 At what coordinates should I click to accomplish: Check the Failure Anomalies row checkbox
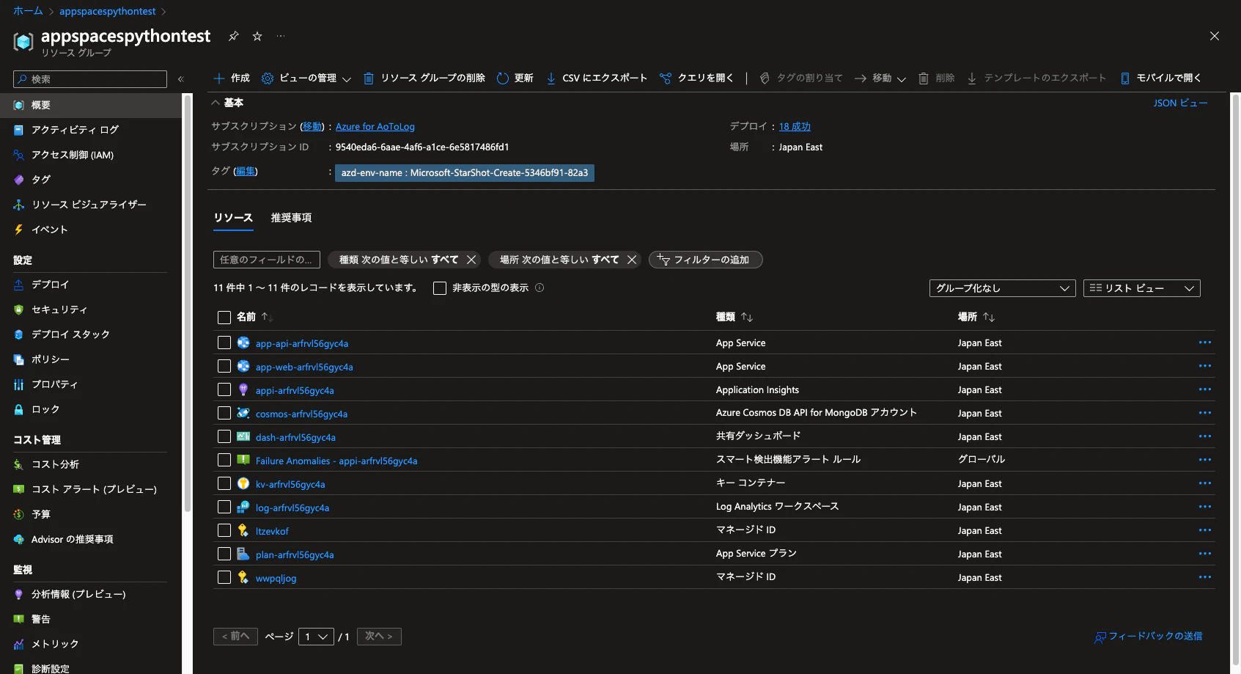(224, 460)
